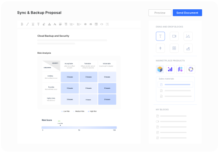Image resolution: width=219 pixels, height=153 pixels.
Task: Select the Text block in drag and drop blocks
Action: 161,36
